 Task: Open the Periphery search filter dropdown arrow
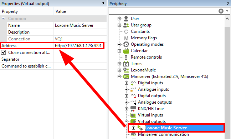(x=227, y=11)
